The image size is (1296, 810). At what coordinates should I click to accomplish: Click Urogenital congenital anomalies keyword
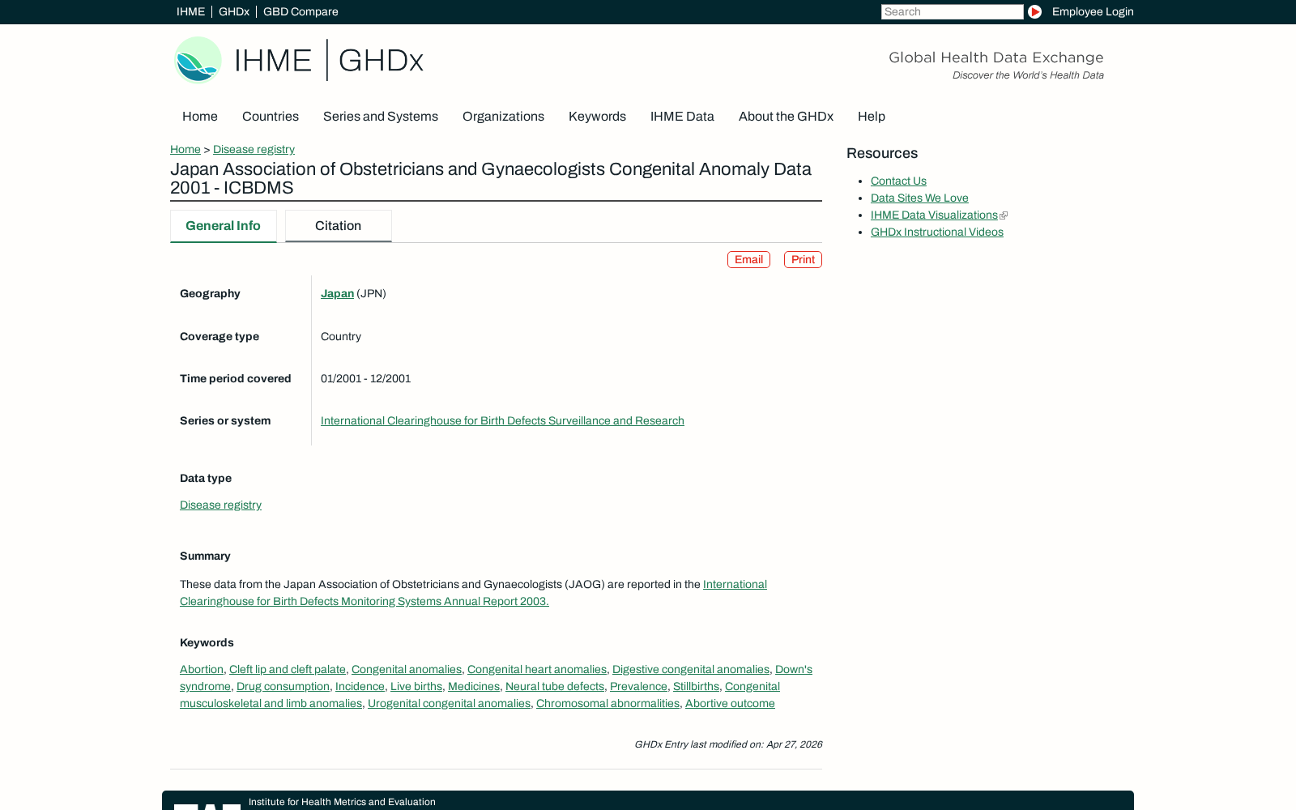[449, 703]
